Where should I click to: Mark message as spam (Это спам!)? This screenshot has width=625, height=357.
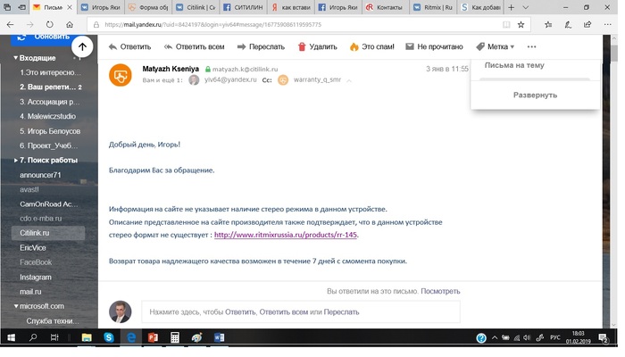tap(354, 46)
